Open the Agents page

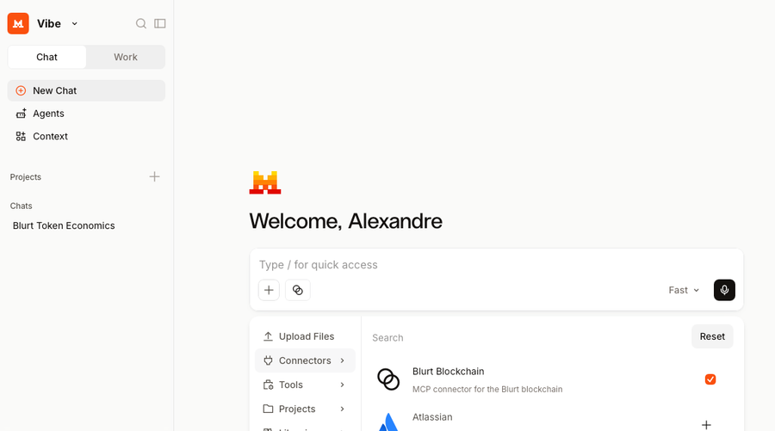click(x=86, y=114)
